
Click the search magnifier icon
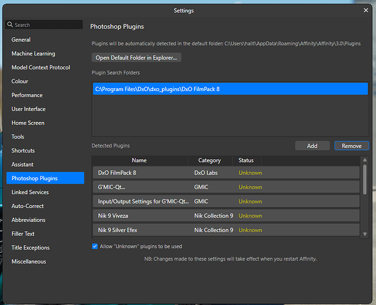(10, 24)
